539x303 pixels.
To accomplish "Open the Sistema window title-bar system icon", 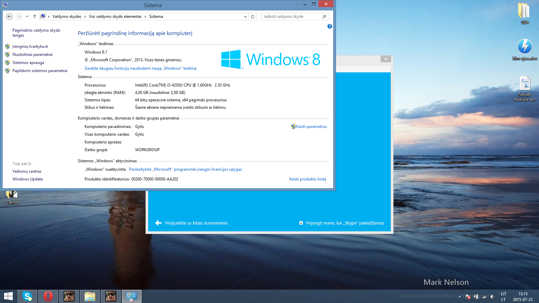I will pos(5,5).
